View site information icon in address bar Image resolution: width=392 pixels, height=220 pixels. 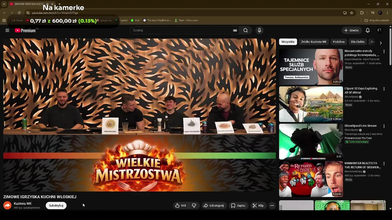tap(28, 13)
